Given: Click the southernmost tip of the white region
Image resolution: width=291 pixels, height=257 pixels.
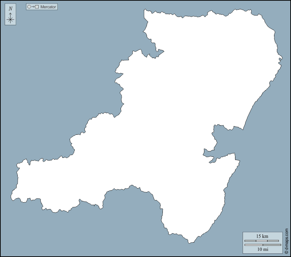Looking at the screenshot, I should coord(189,243).
